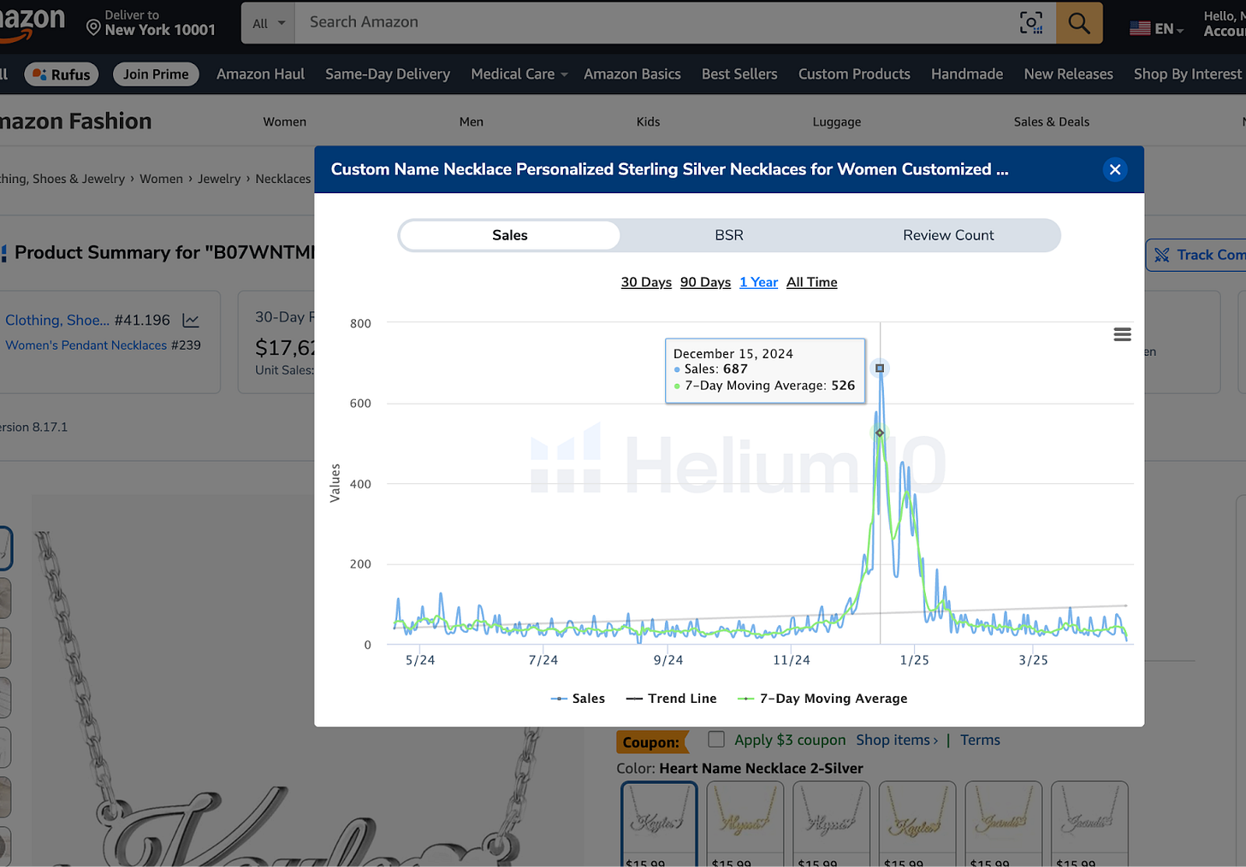Click the Track Competitors button
This screenshot has height=867, width=1246.
1198,255
